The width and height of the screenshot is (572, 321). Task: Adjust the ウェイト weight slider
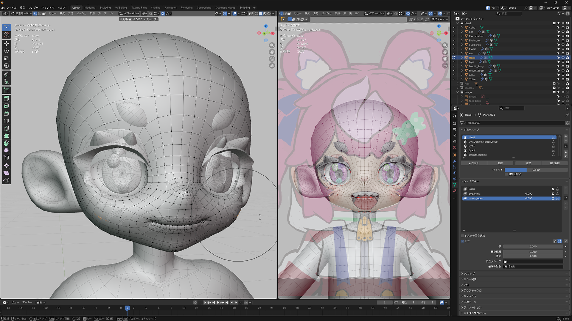point(536,170)
